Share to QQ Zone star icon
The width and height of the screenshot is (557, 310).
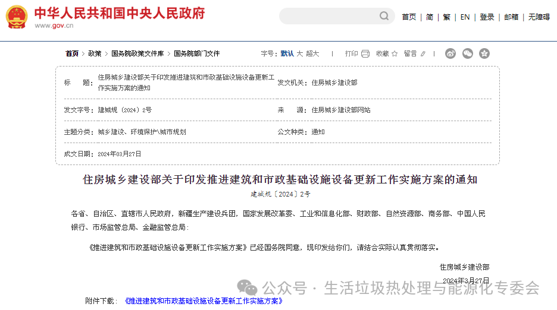tap(484, 53)
